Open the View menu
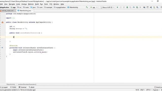The height and width of the screenshot is (91, 162). [x=6, y=4]
